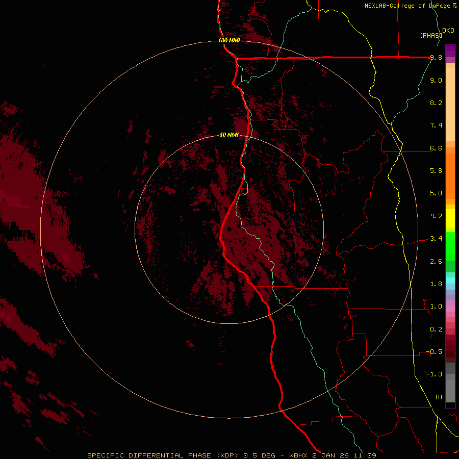Screen dimensions: 459x459
Task: Click the 1.8 scale value
Action: [x=436, y=284]
